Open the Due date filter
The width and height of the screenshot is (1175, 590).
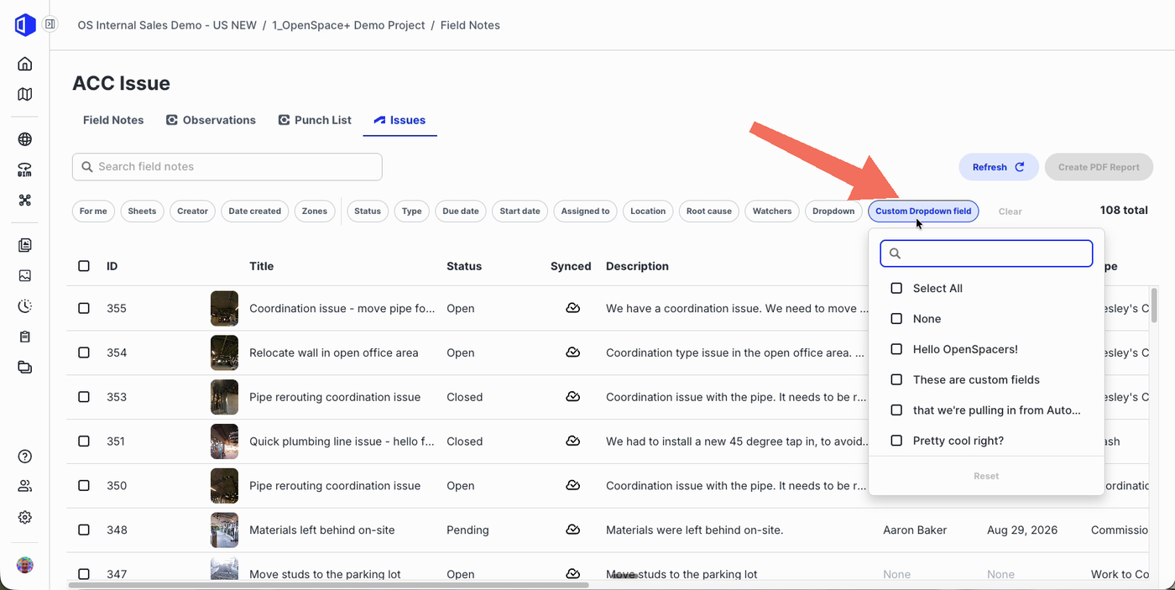point(461,211)
